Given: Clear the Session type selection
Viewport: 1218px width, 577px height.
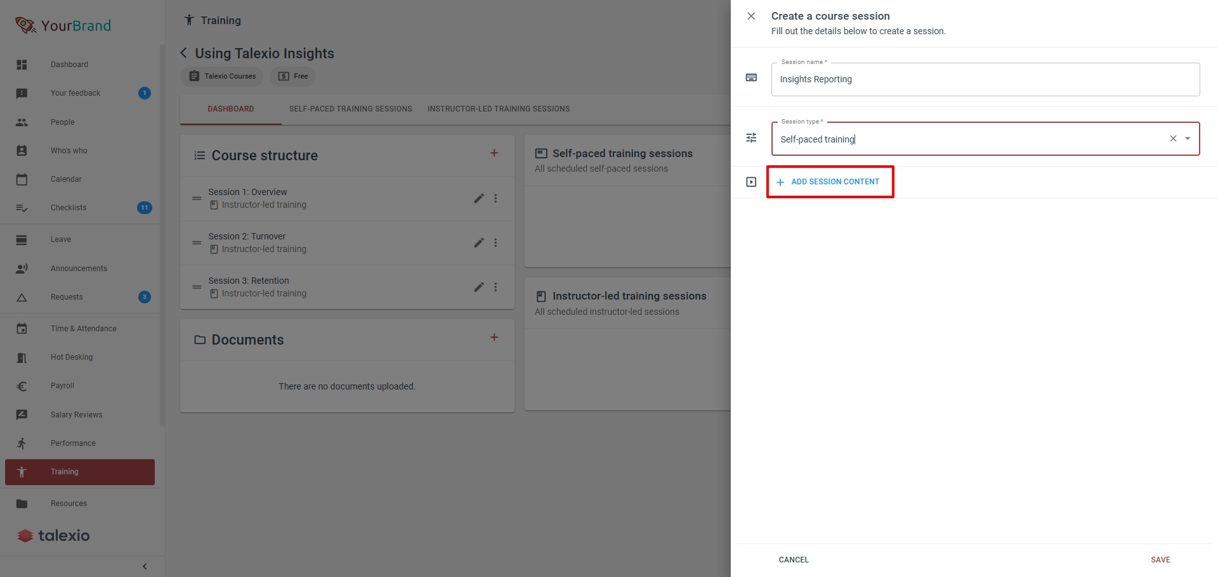Looking at the screenshot, I should (x=1173, y=139).
